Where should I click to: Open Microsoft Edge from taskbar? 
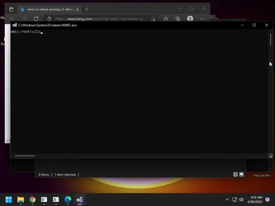pyautogui.click(x=68, y=199)
